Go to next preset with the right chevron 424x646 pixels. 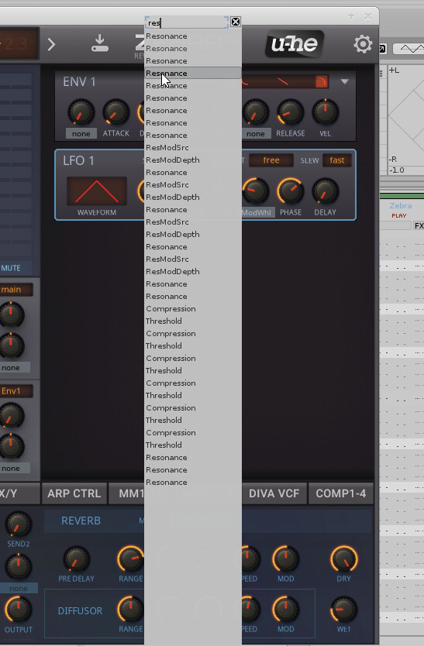pos(52,44)
